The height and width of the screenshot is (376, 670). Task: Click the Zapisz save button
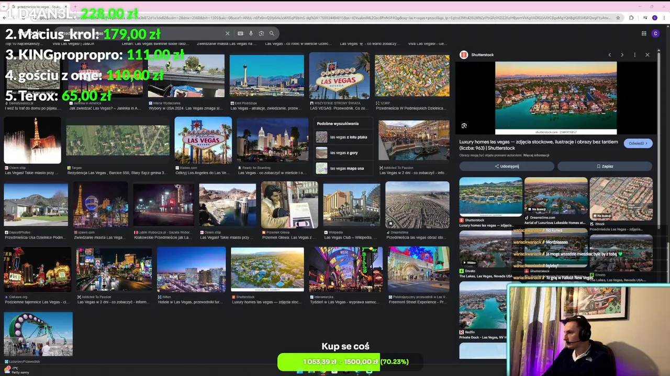point(605,166)
